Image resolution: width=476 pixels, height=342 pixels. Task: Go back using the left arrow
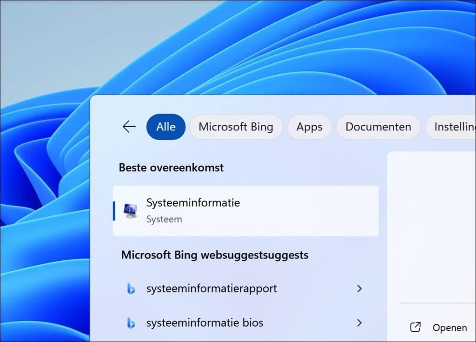pos(129,127)
